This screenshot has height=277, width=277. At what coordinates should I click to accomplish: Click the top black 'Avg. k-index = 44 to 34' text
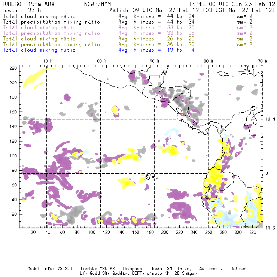[156, 16]
